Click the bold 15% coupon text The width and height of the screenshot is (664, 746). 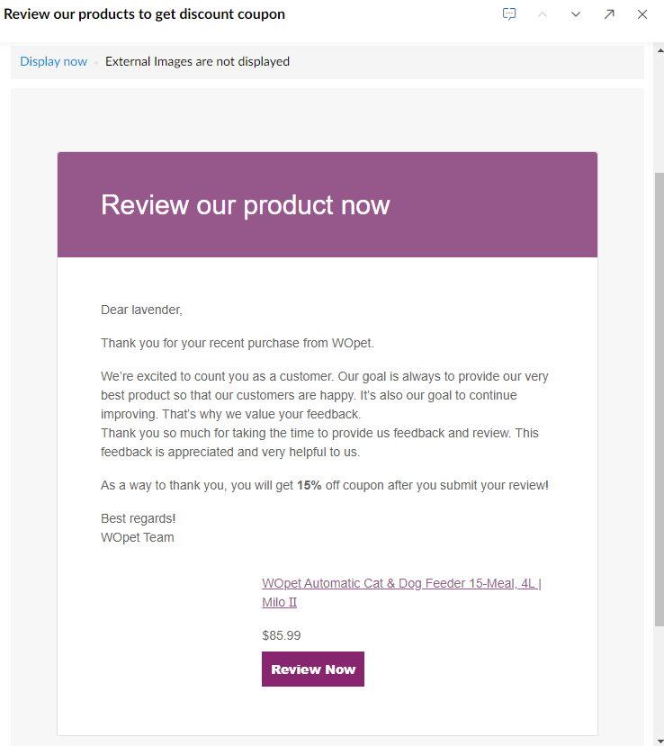[x=310, y=485]
